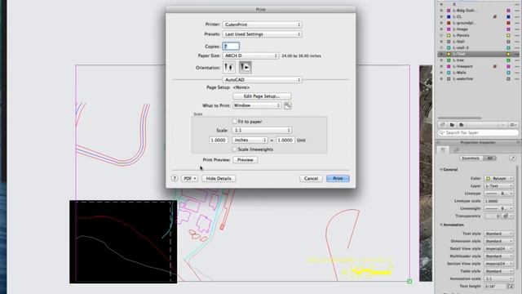The height and width of the screenshot is (294, 522).
Task: Open layers display settings menu icon
Action: click(x=514, y=125)
